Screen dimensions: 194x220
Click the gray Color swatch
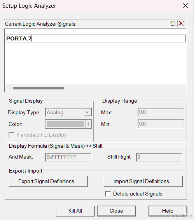(65, 124)
